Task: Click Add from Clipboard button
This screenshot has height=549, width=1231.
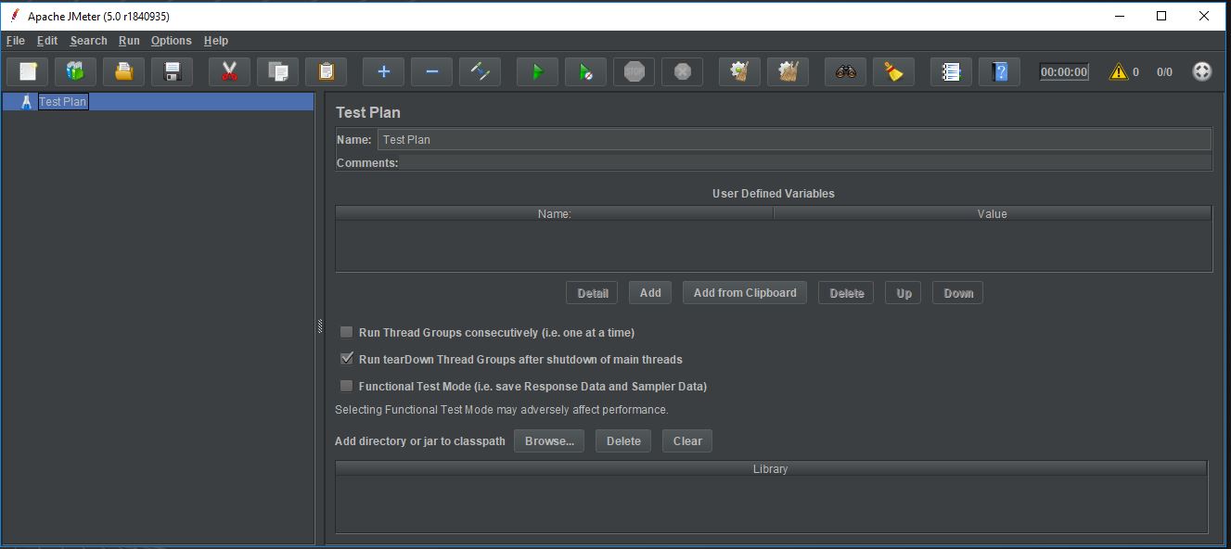Action: (x=745, y=293)
